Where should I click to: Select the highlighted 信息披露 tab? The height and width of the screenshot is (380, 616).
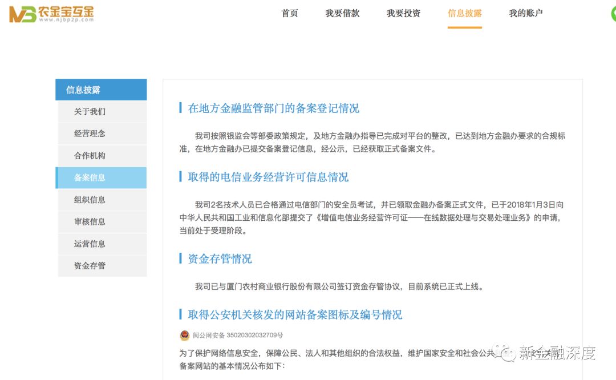(x=465, y=13)
